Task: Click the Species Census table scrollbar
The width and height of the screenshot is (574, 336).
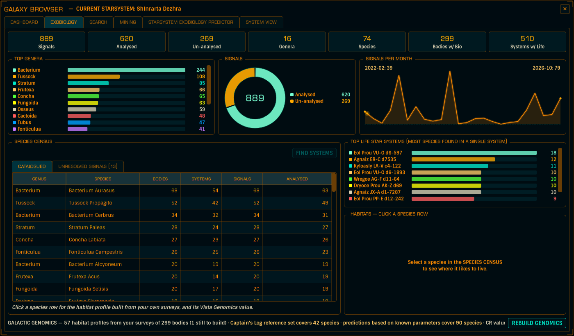Action: point(334,182)
